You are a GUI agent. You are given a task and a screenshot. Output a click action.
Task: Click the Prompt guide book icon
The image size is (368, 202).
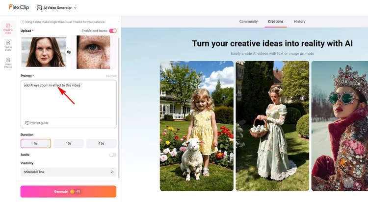(x=27, y=123)
